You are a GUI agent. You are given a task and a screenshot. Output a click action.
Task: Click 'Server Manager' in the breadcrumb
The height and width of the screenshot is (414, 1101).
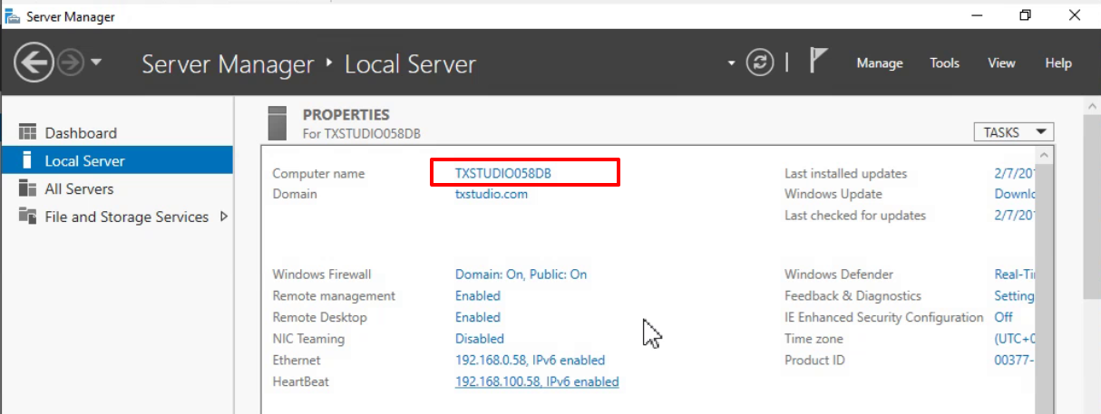click(228, 64)
